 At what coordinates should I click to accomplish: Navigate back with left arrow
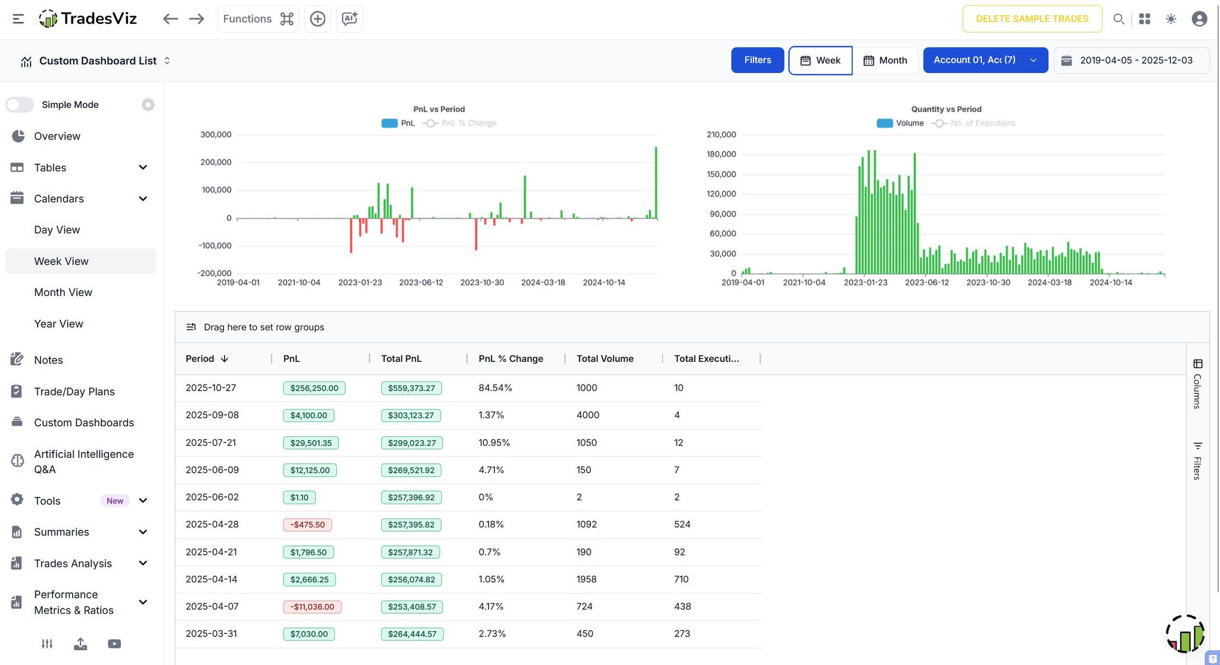click(170, 19)
